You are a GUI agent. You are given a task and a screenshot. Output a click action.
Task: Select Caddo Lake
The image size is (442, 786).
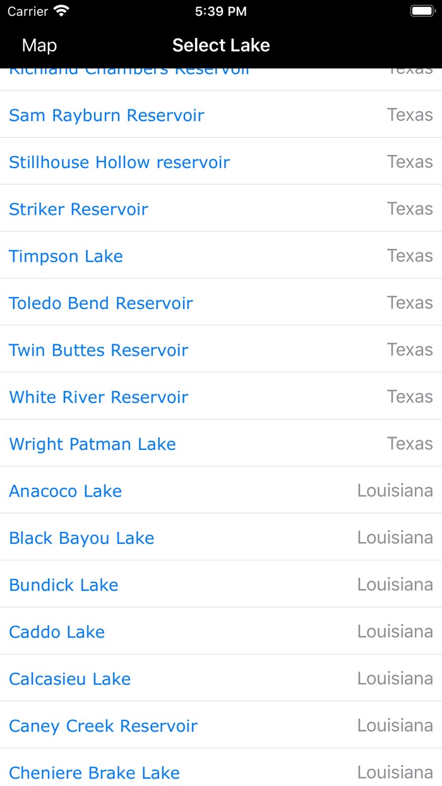tap(57, 631)
